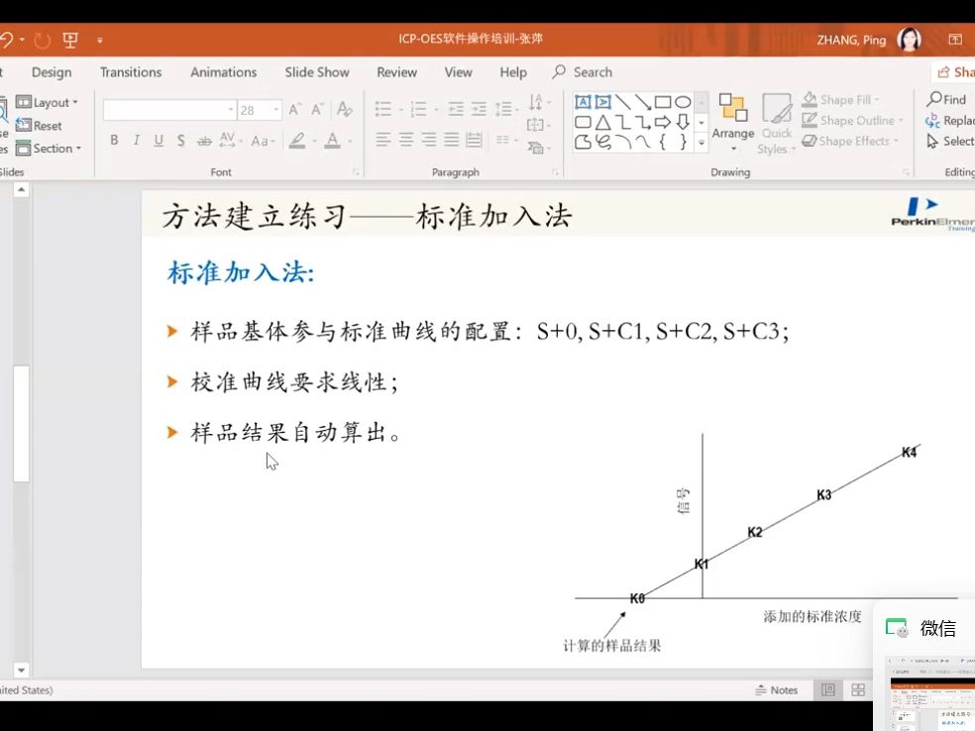Image resolution: width=975 pixels, height=731 pixels.
Task: Undo last action
Action: [x=7, y=41]
